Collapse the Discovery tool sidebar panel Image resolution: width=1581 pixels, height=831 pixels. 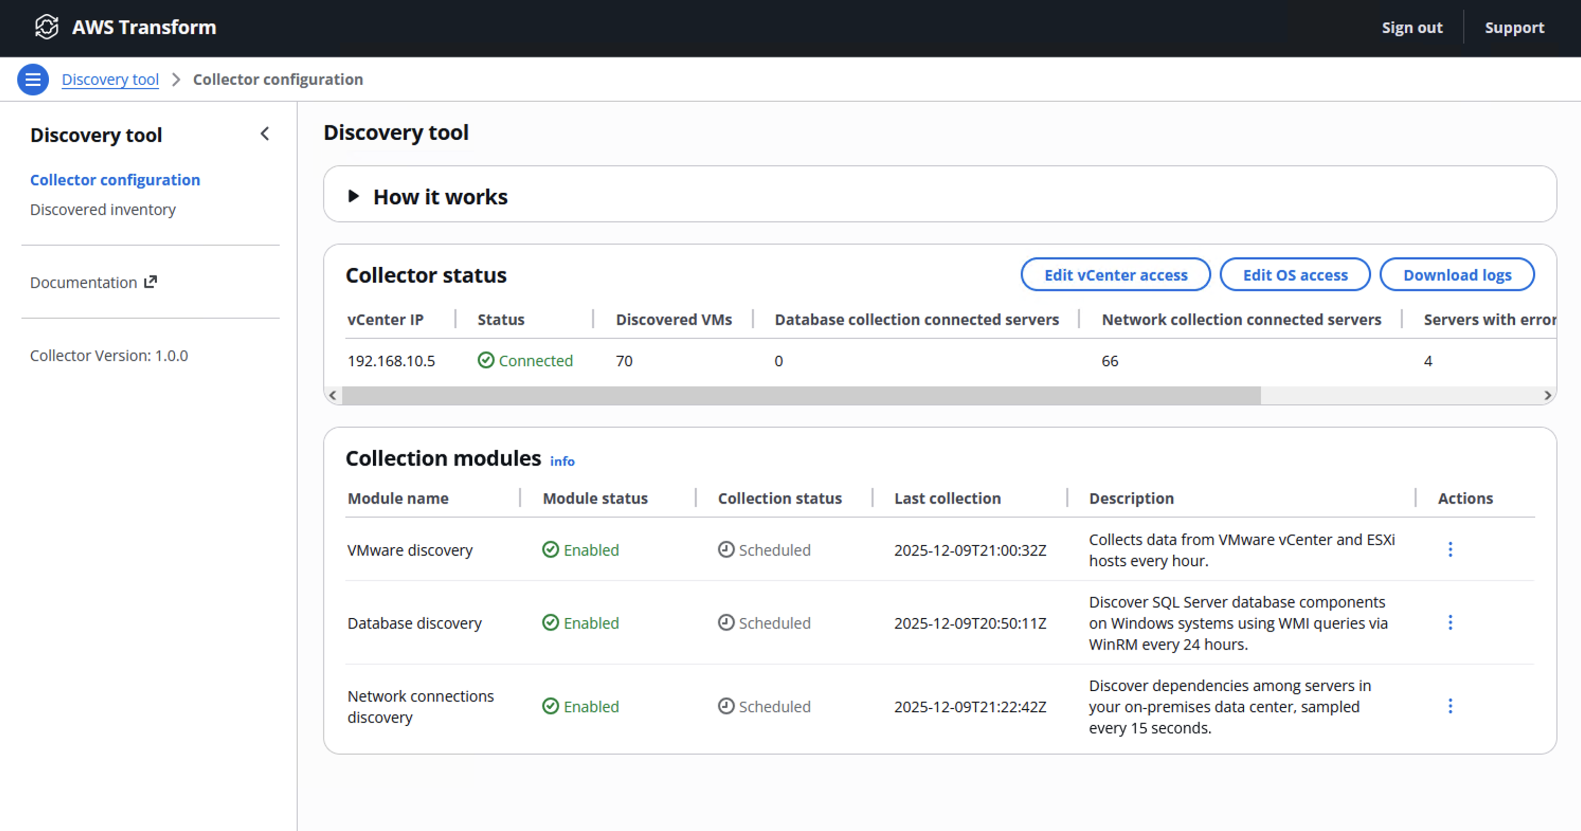click(x=265, y=134)
